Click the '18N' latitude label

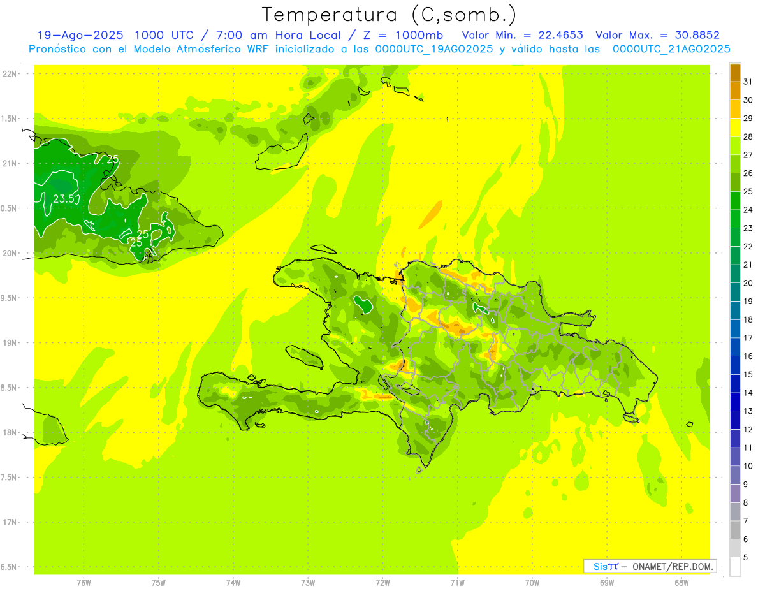click(x=10, y=432)
